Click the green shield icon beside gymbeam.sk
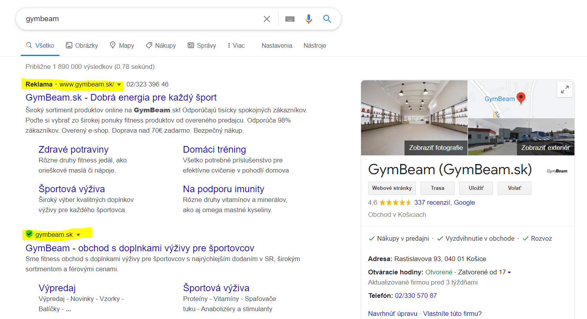 point(29,234)
